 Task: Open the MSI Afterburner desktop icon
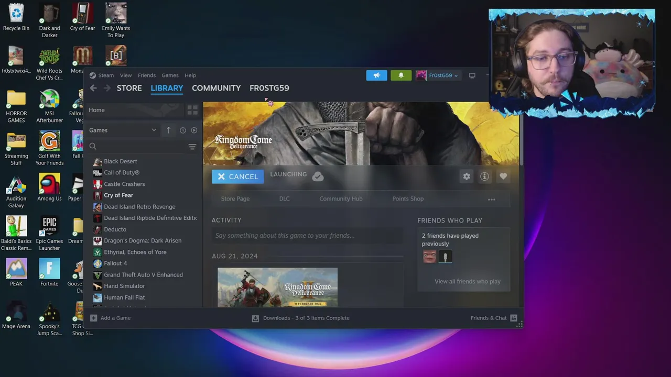click(49, 106)
